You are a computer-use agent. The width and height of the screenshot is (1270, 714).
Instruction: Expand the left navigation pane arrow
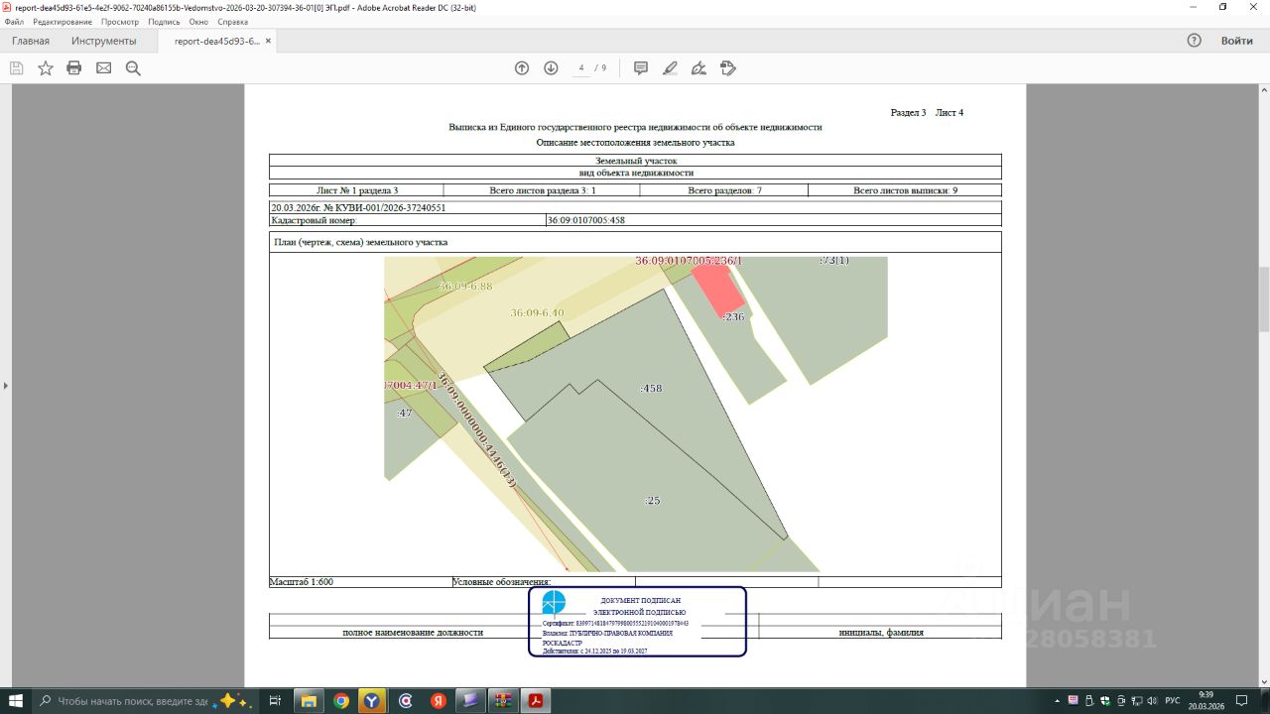point(5,385)
